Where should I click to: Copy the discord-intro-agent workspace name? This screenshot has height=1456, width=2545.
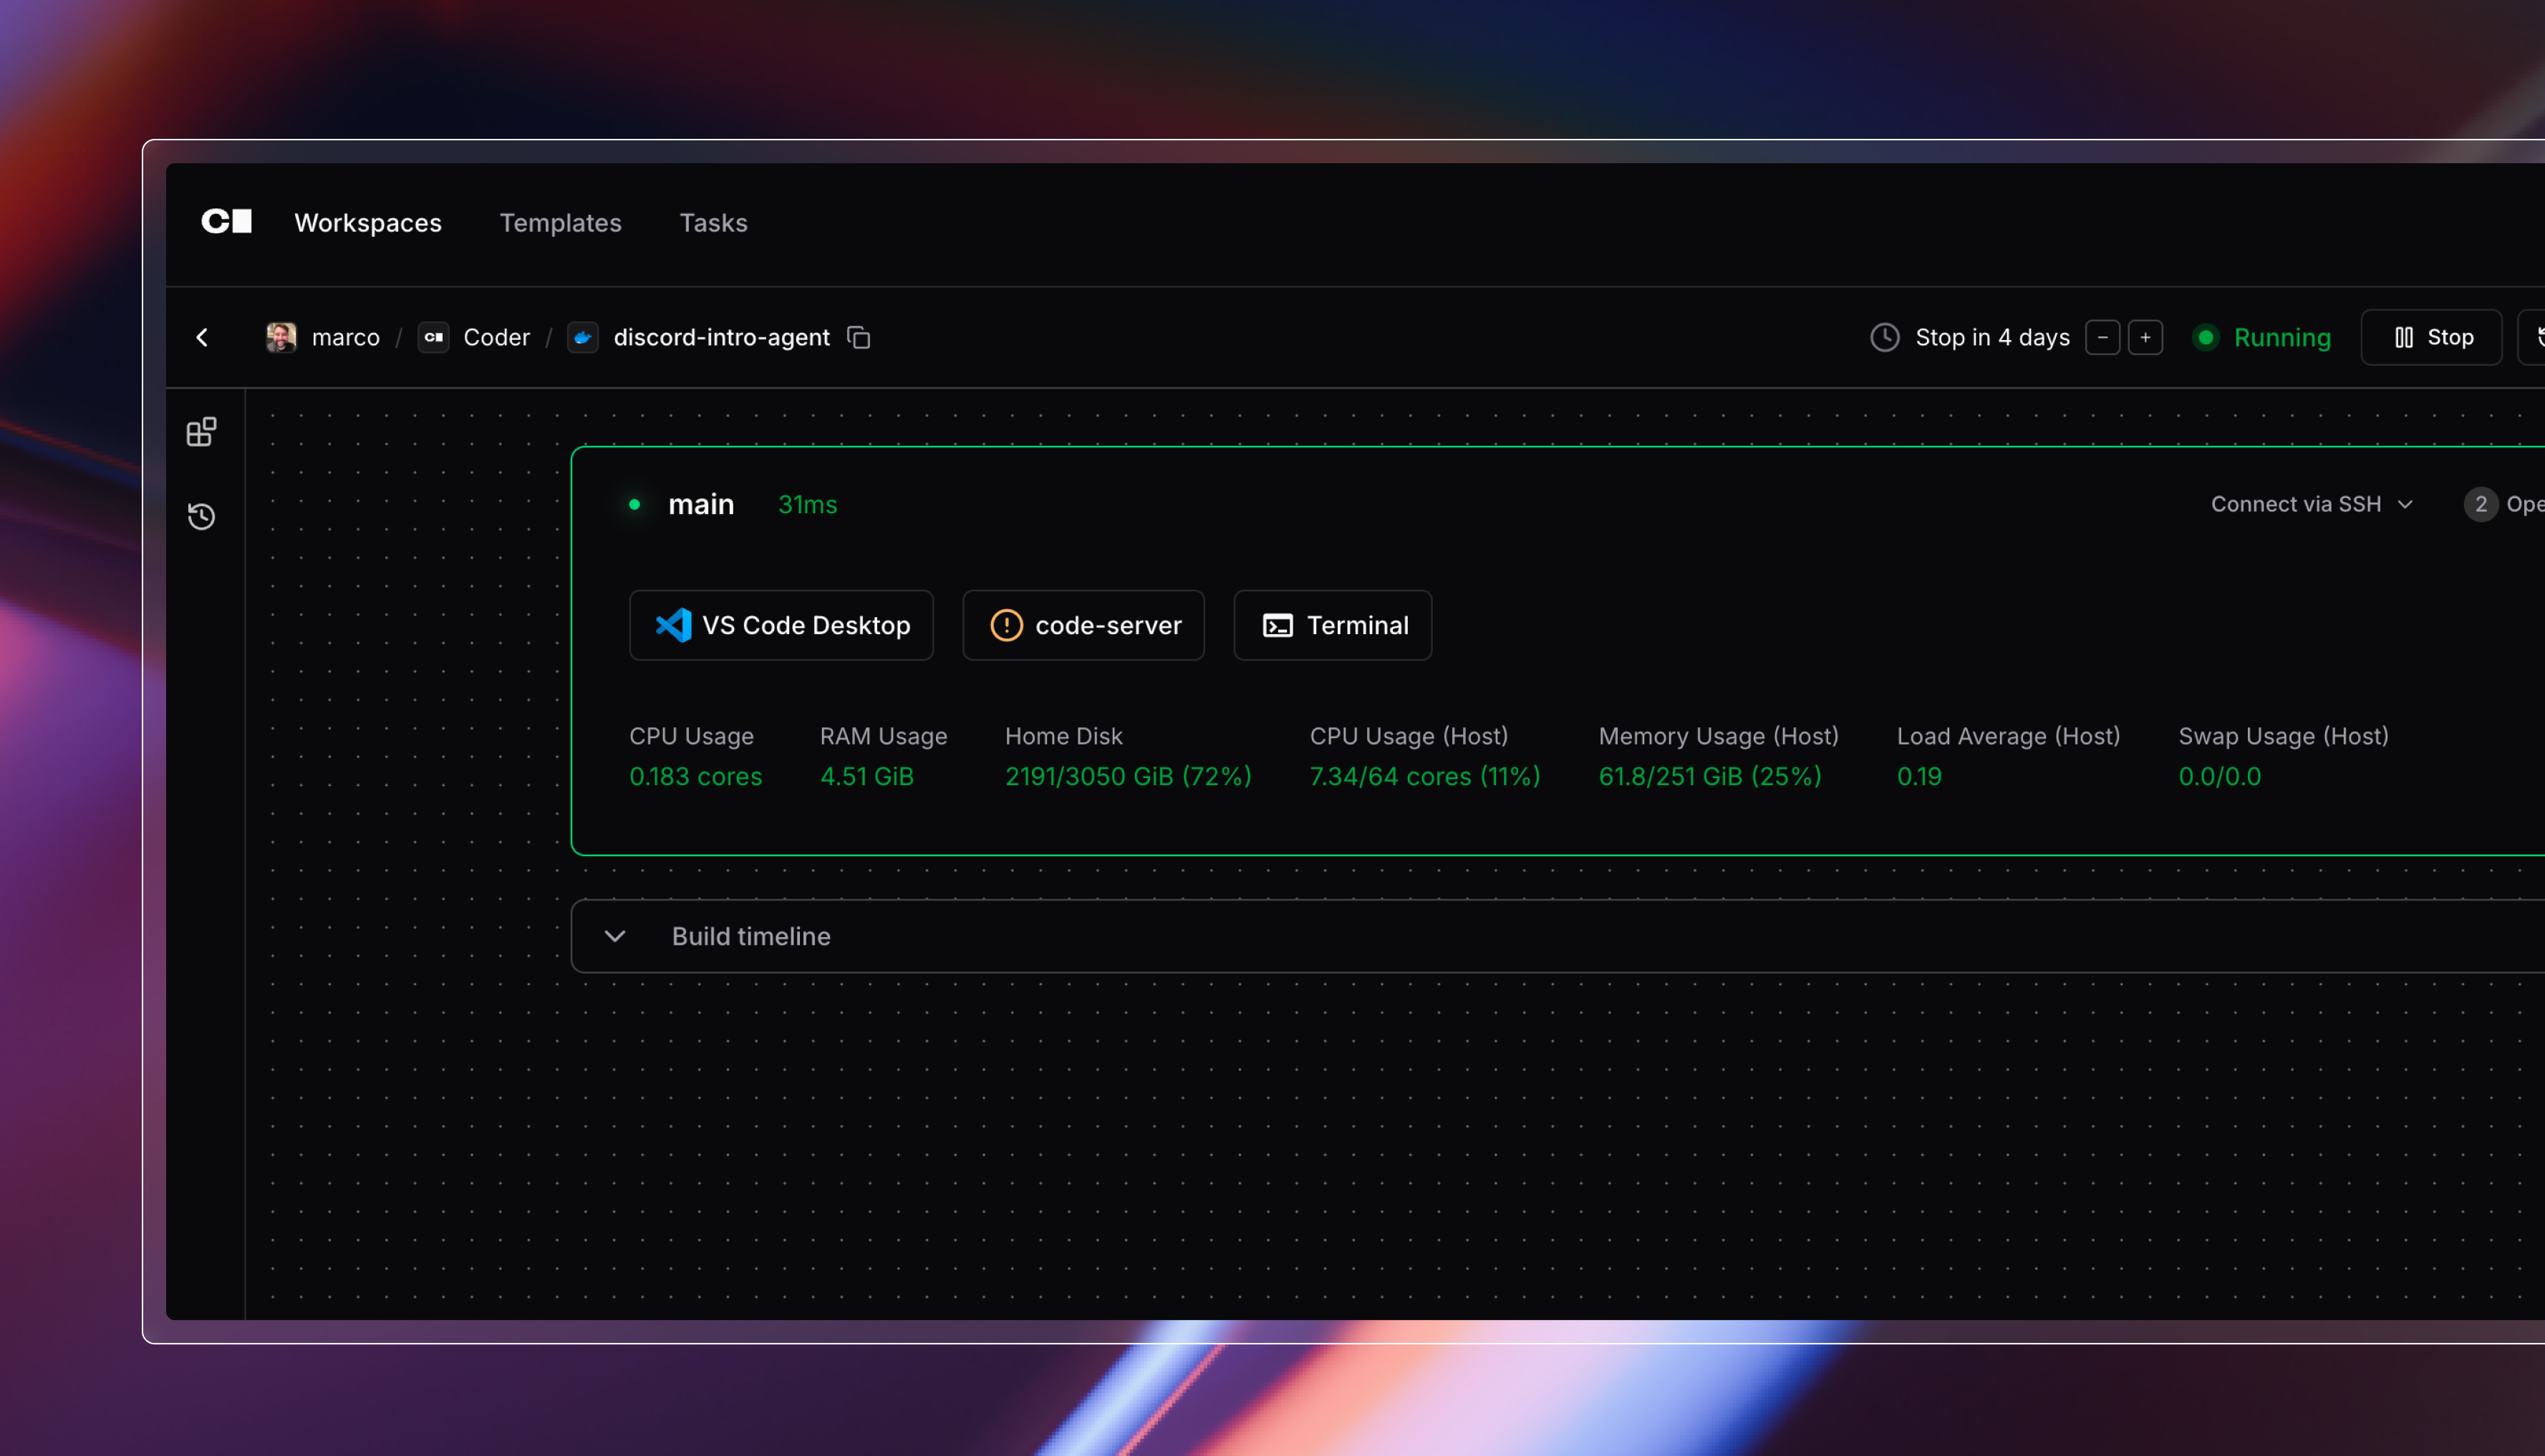[x=859, y=338]
